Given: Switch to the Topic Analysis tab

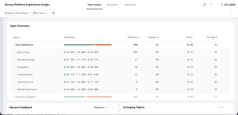Looking at the screenshot, I should pyautogui.click(x=95, y=5).
